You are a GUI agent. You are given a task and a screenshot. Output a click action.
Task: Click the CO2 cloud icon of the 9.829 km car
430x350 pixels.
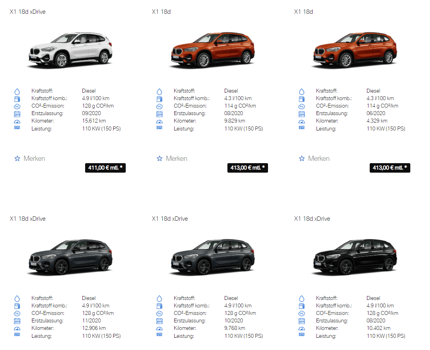159,106
